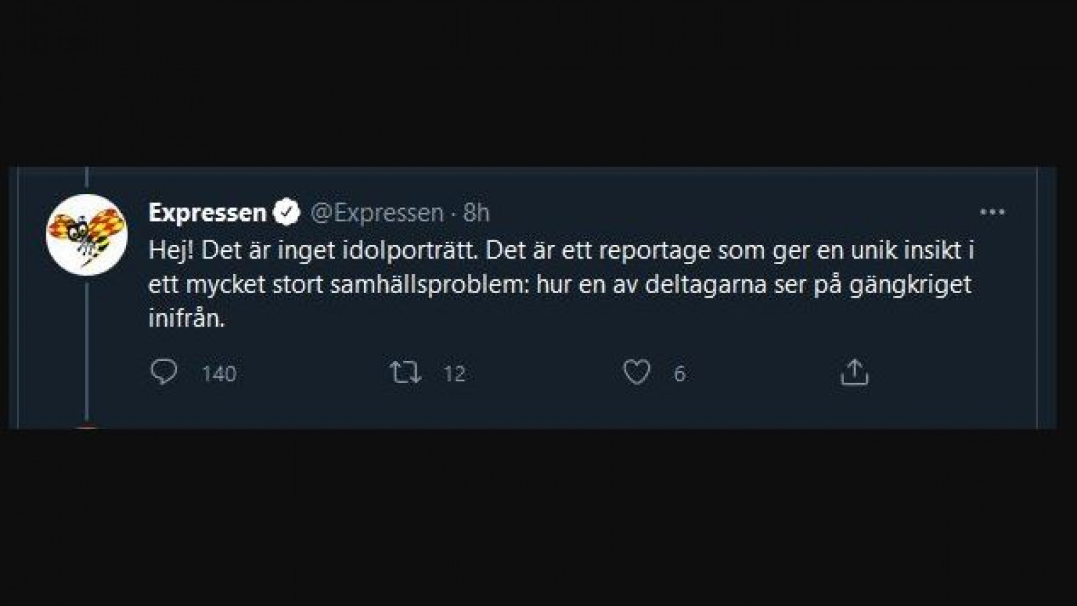Open the three-dot more options menu
Screen dimensions: 1077x606
click(x=992, y=212)
